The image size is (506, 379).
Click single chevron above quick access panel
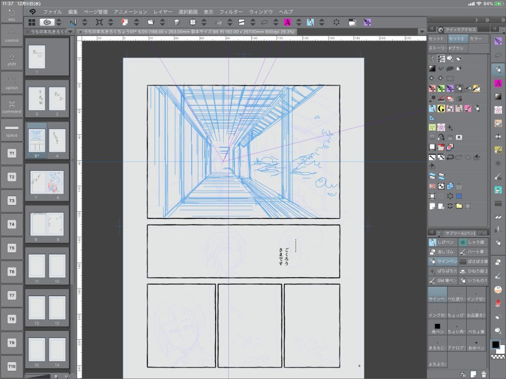(477, 20)
